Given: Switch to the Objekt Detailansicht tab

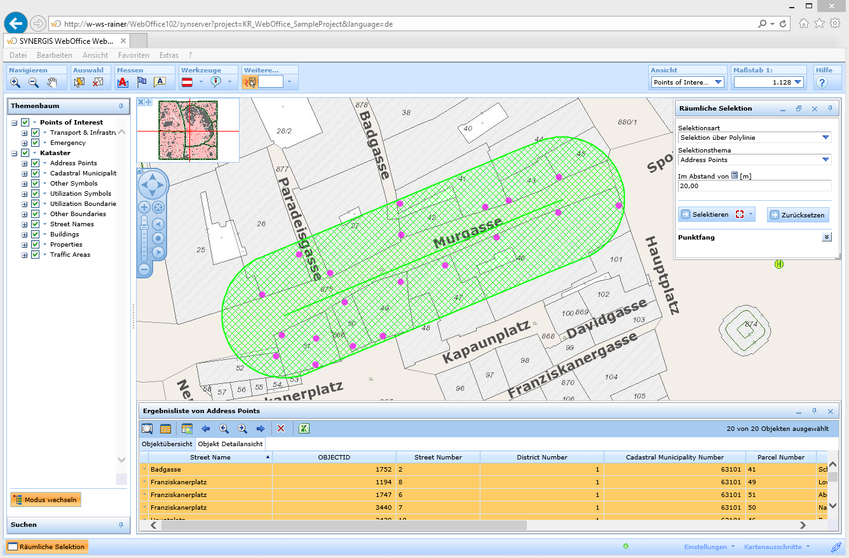Looking at the screenshot, I should tap(230, 444).
